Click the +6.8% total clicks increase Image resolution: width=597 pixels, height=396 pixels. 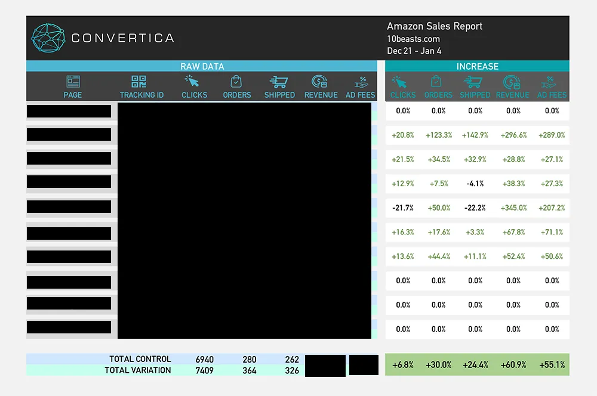click(x=403, y=365)
